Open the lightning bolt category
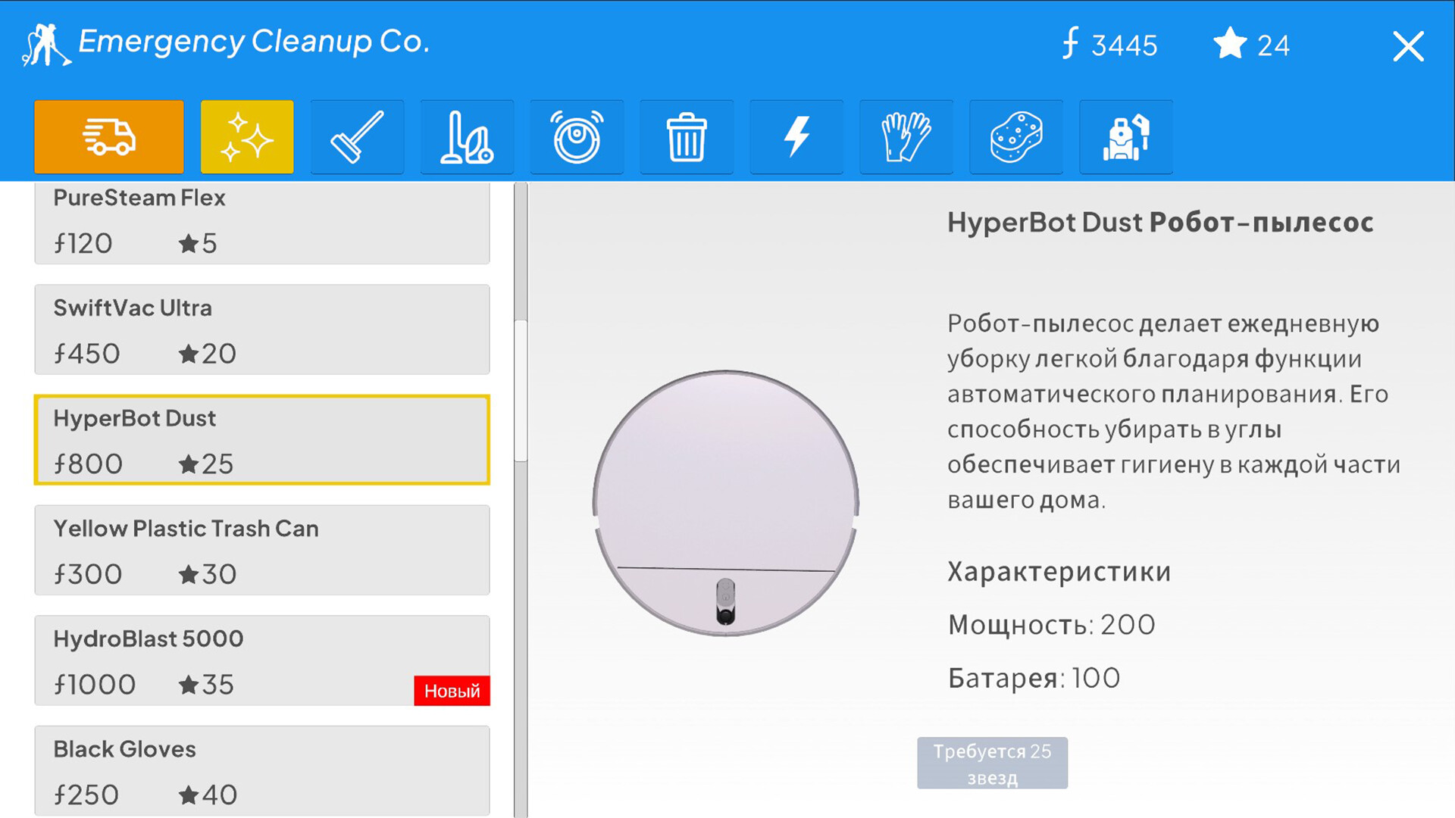The width and height of the screenshot is (1455, 818). point(796,137)
